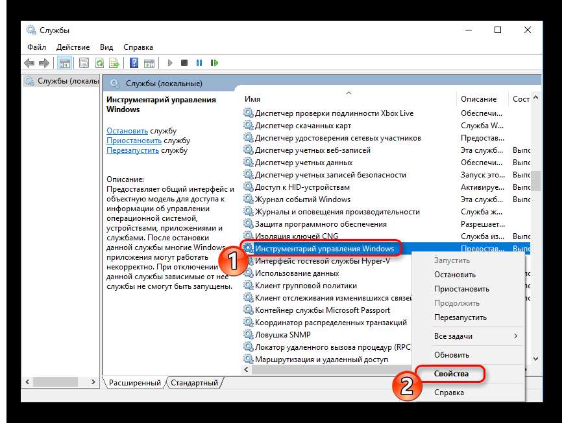The image size is (564, 423).
Task: Sort by the Состояние column header
Action: (x=521, y=98)
